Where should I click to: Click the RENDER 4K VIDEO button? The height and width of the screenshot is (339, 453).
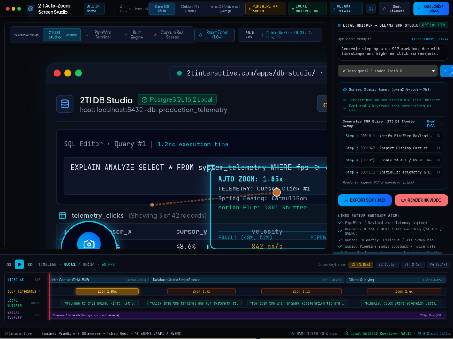pyautogui.click(x=422, y=200)
